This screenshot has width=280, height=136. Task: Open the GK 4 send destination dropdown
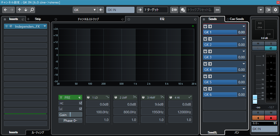click(244, 64)
